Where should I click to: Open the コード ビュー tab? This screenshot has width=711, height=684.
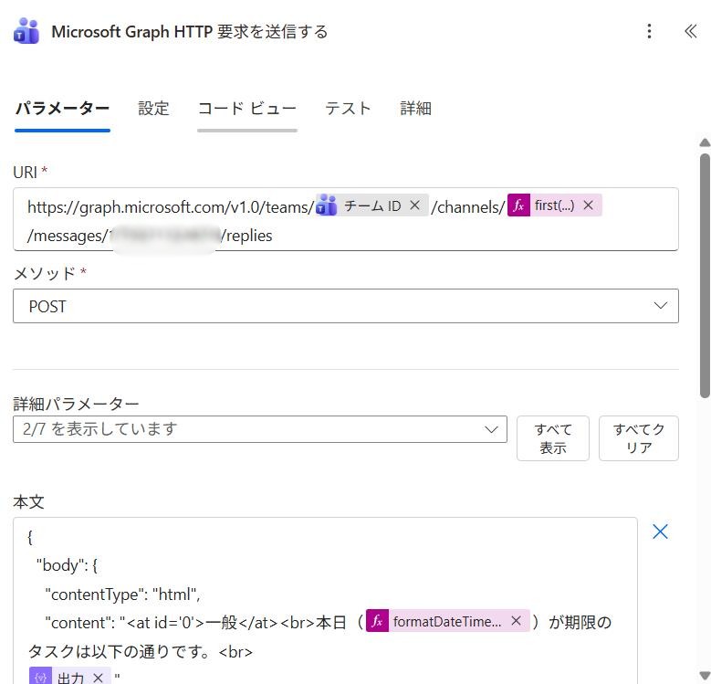(x=246, y=108)
